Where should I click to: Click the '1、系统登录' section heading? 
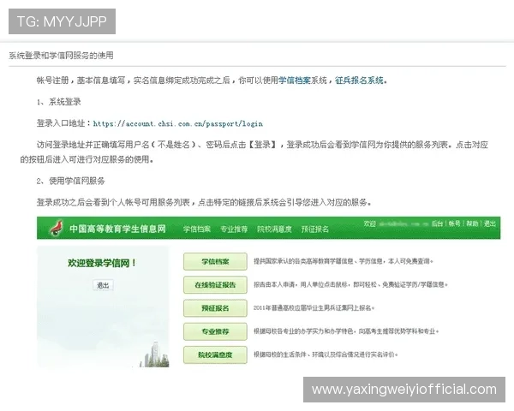(58, 102)
